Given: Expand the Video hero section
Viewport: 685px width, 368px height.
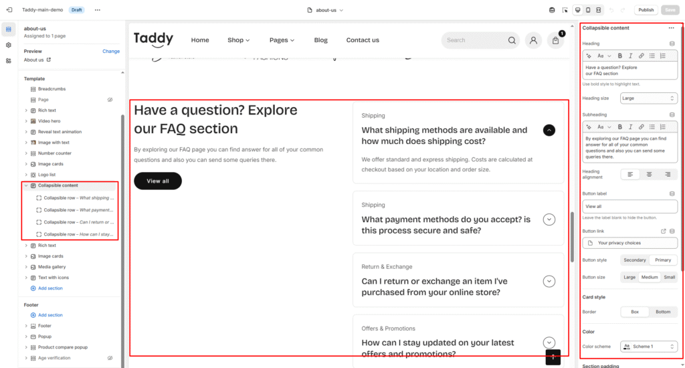Looking at the screenshot, I should 26,121.
